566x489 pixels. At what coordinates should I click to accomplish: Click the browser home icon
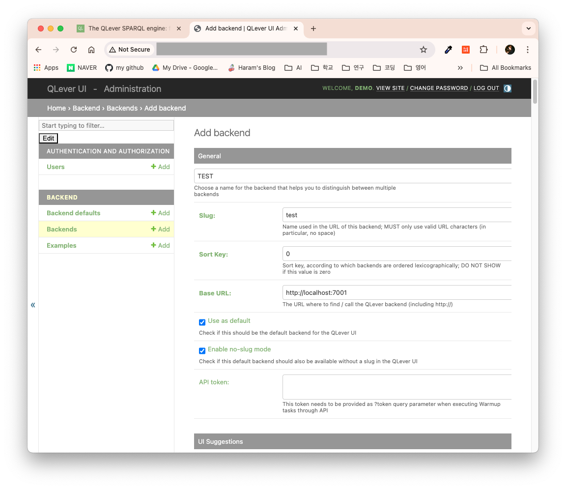(x=91, y=49)
